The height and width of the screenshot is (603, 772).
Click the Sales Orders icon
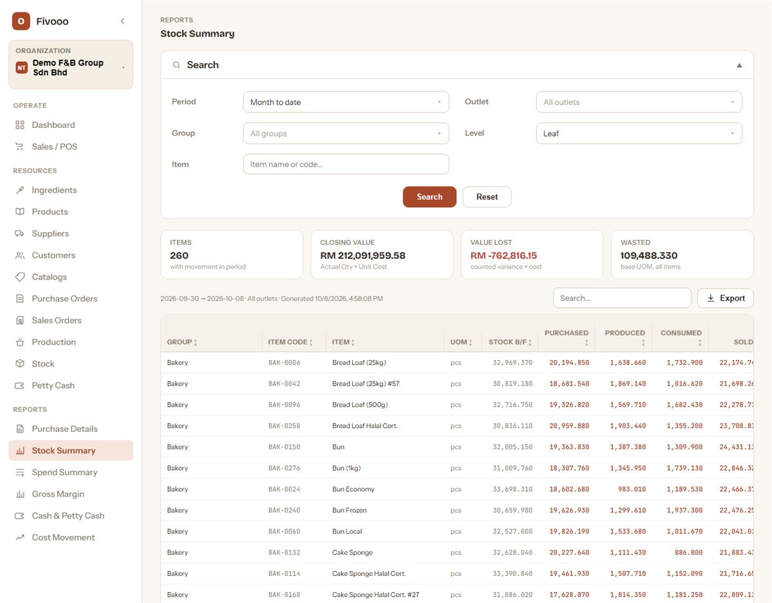[20, 320]
